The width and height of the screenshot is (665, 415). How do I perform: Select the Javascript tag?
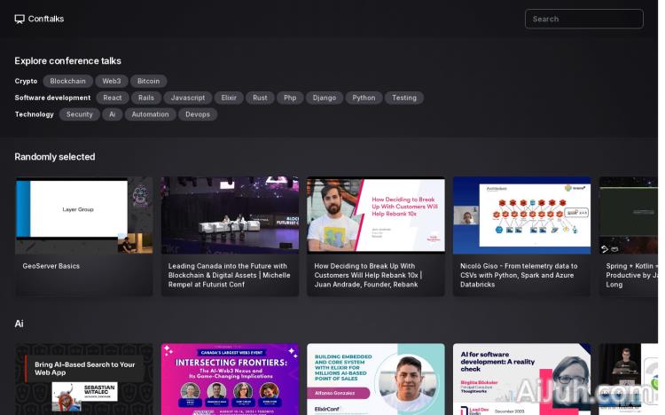click(x=188, y=98)
